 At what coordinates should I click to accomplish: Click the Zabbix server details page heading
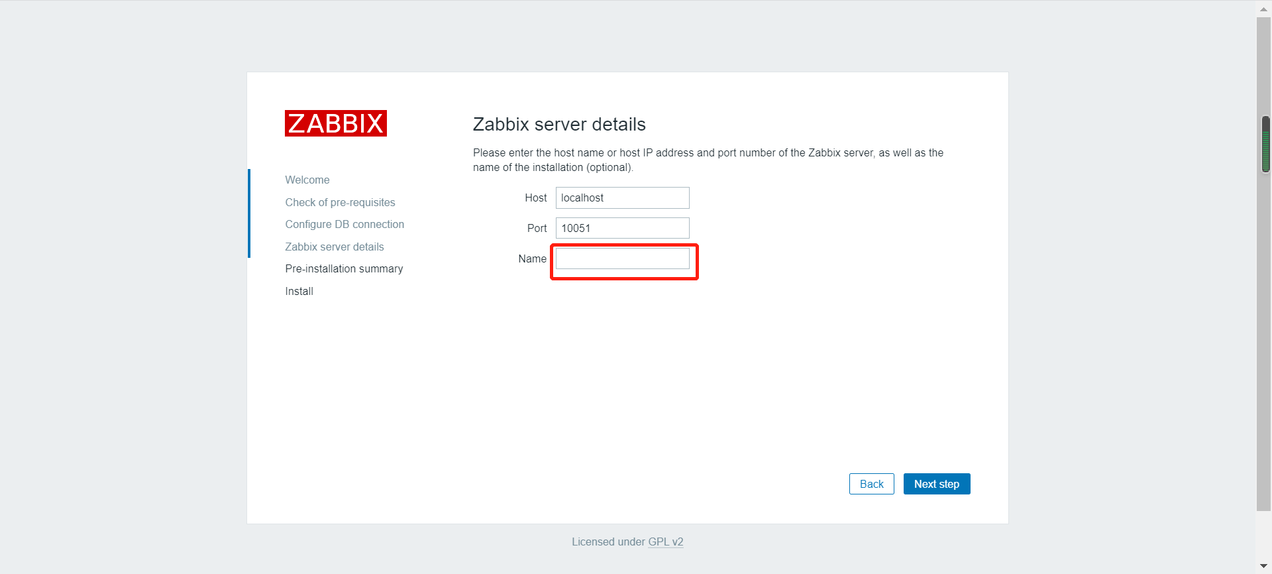coord(559,125)
